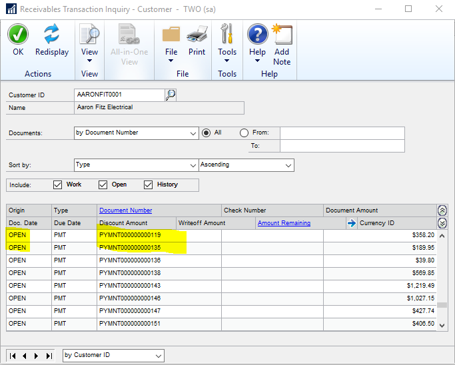
Task: Open the Ascending sort order dropdown
Action: click(288, 165)
